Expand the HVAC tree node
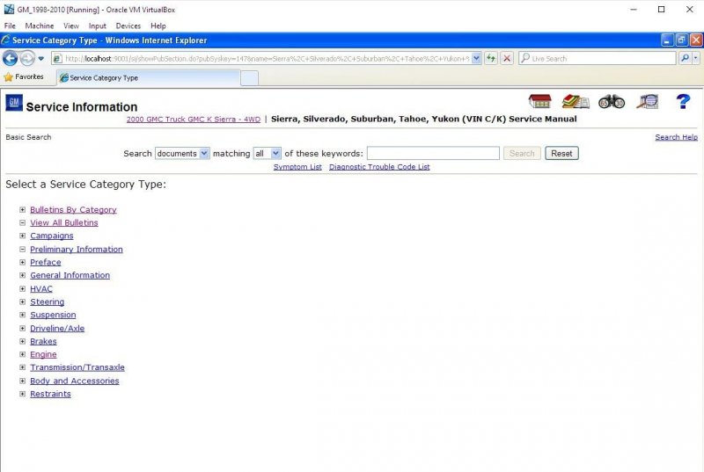704x472 pixels. [23, 289]
